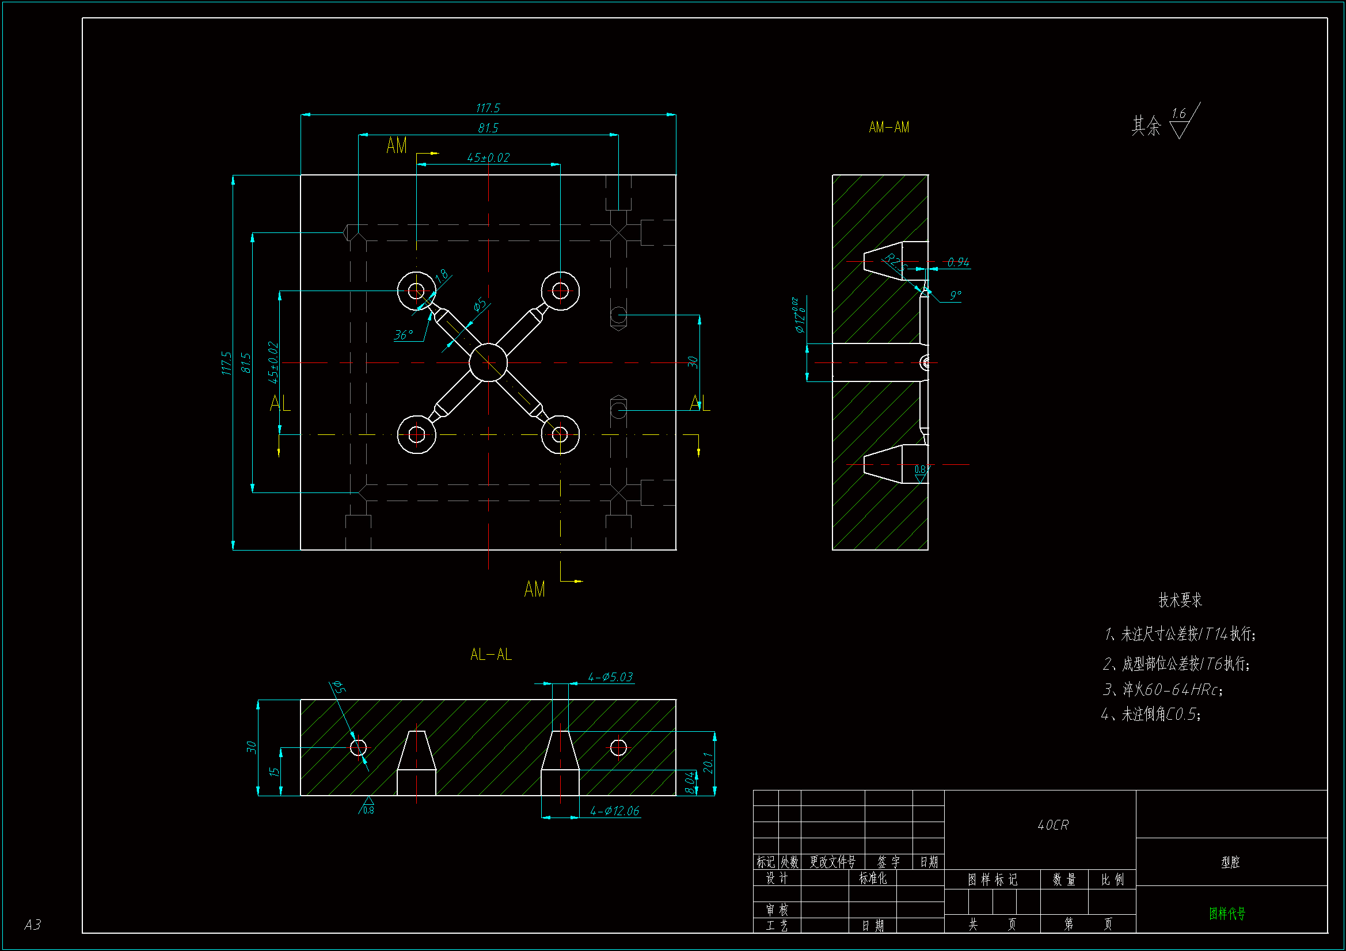The width and height of the screenshot is (1346, 951).
Task: Click the 型腔 part name cell
Action: click(1230, 862)
